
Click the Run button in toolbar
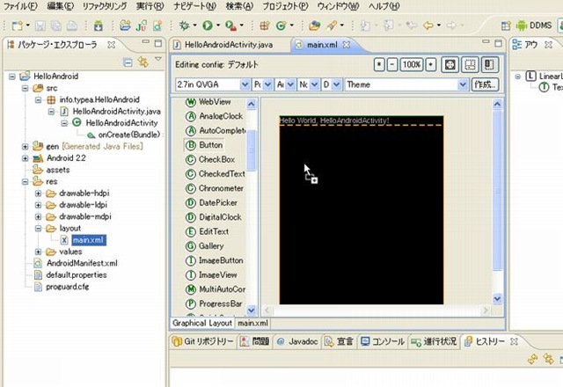208,26
